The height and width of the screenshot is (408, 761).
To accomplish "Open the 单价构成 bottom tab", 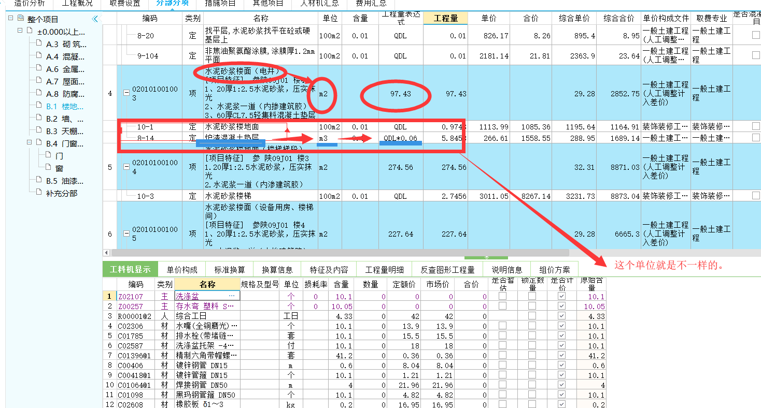I will pos(182,269).
